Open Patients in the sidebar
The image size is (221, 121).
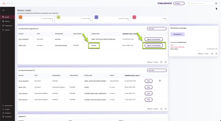coord(7,21)
